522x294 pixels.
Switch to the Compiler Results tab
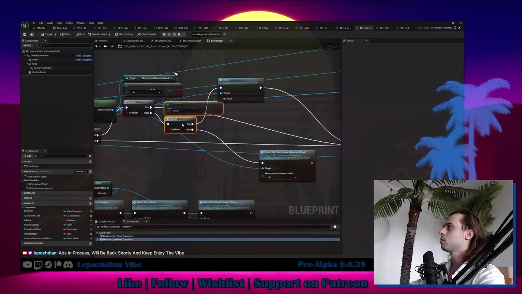pos(106,222)
